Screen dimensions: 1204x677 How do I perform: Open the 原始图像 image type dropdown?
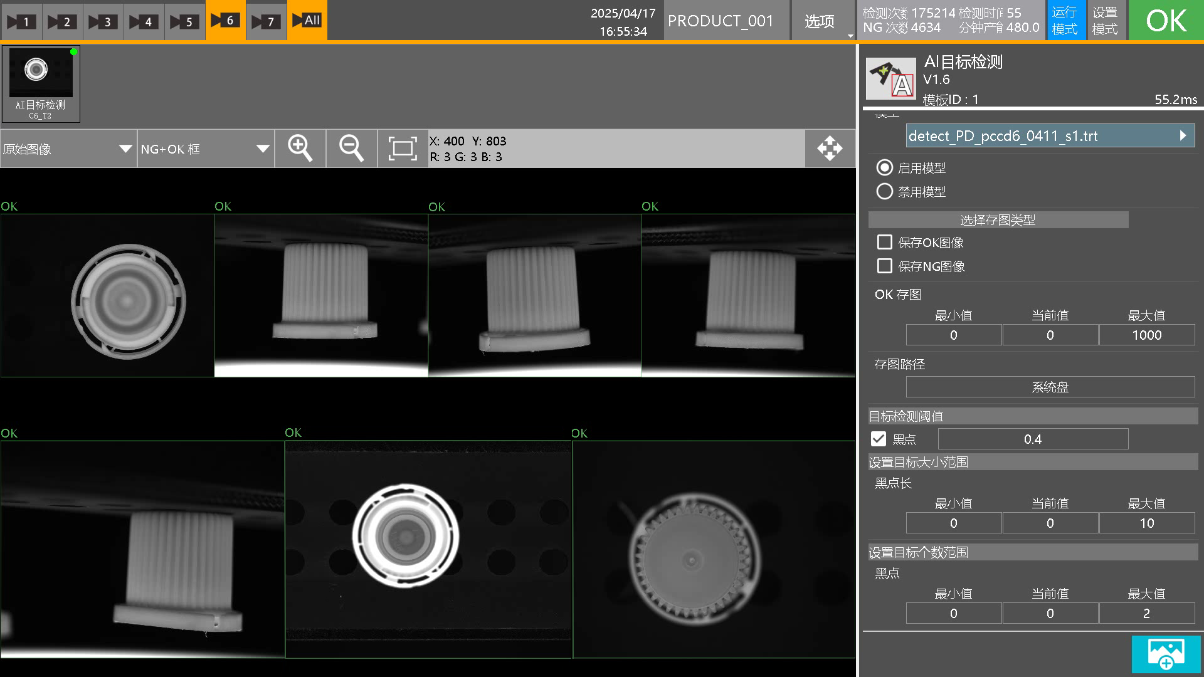click(x=68, y=149)
